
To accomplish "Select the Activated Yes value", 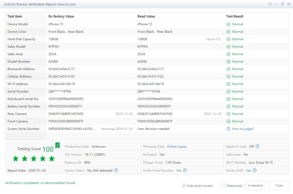I will 162,154.
